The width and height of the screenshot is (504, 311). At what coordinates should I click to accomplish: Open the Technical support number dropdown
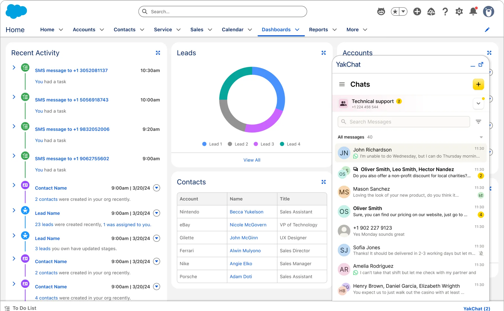(x=478, y=103)
